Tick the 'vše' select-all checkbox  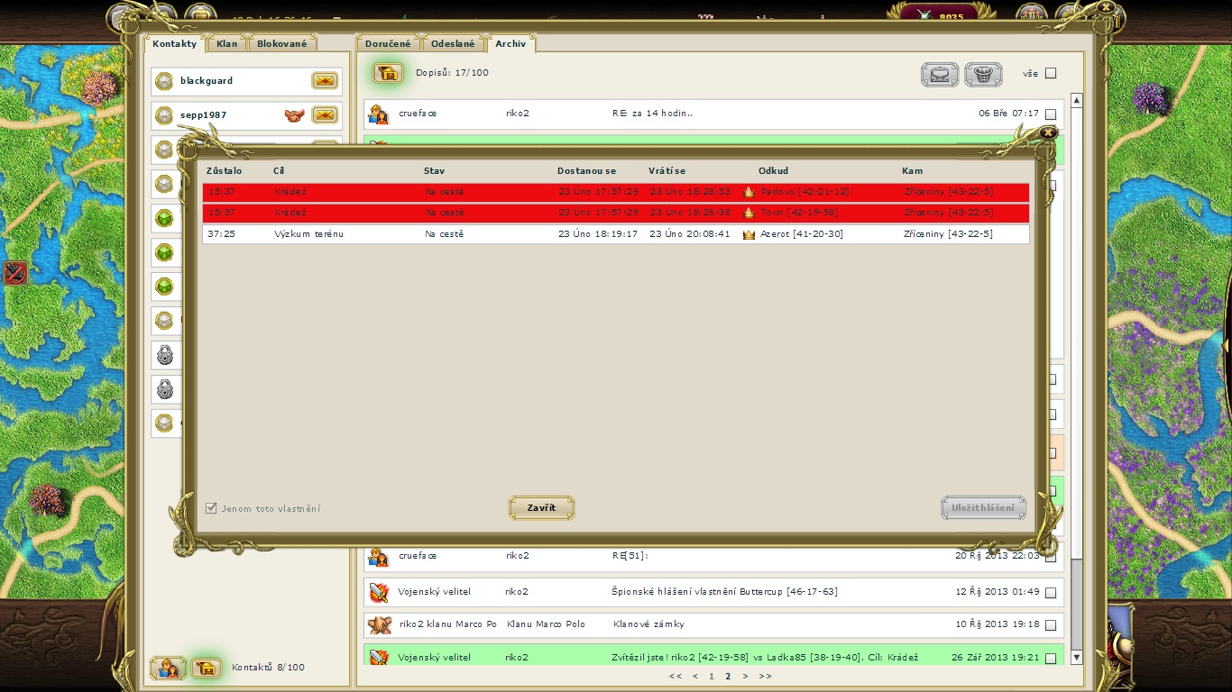click(x=1050, y=74)
